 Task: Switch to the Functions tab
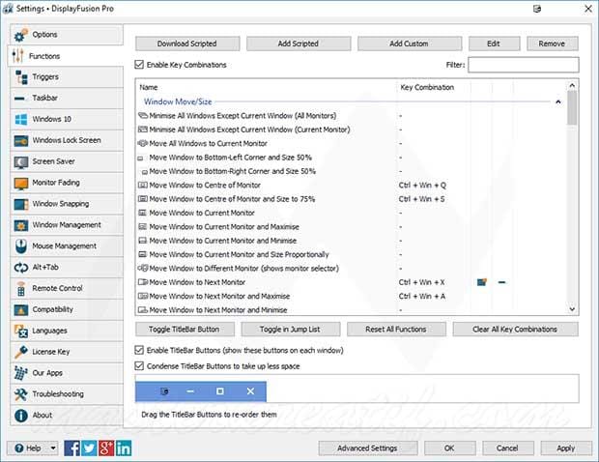pos(66,56)
